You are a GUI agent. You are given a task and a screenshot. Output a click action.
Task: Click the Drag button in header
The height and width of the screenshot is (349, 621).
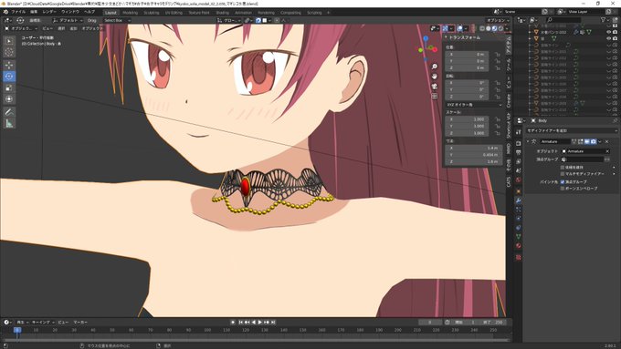pos(92,20)
